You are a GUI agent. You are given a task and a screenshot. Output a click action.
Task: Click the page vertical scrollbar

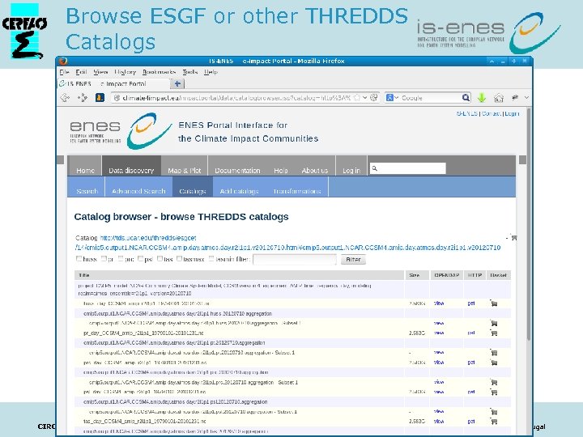point(529,223)
